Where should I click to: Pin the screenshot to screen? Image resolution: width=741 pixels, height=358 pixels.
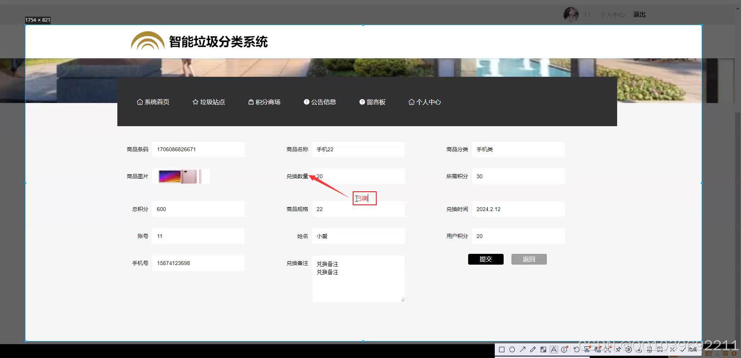[619, 349]
